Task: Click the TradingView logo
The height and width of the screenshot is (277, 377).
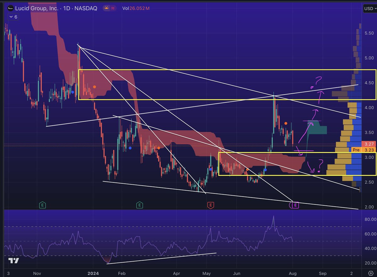Action: [13, 261]
